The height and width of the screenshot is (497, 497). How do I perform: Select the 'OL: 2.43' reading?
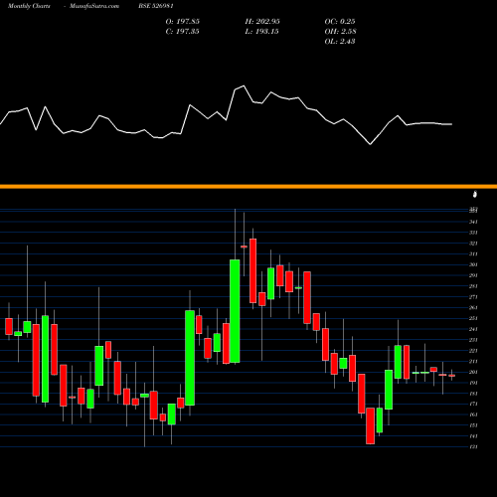[340, 42]
